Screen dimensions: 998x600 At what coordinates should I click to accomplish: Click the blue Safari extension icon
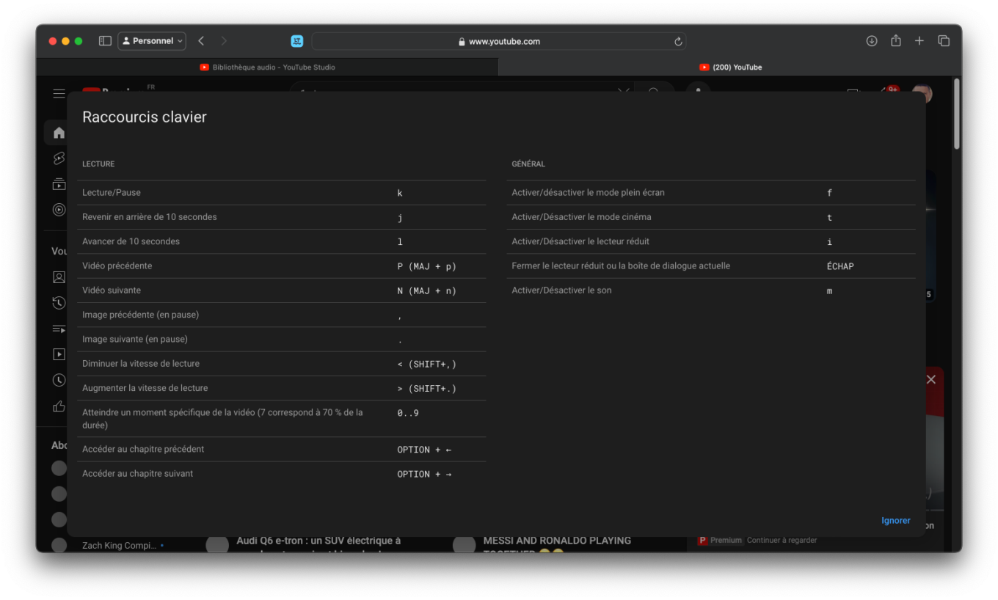click(297, 41)
